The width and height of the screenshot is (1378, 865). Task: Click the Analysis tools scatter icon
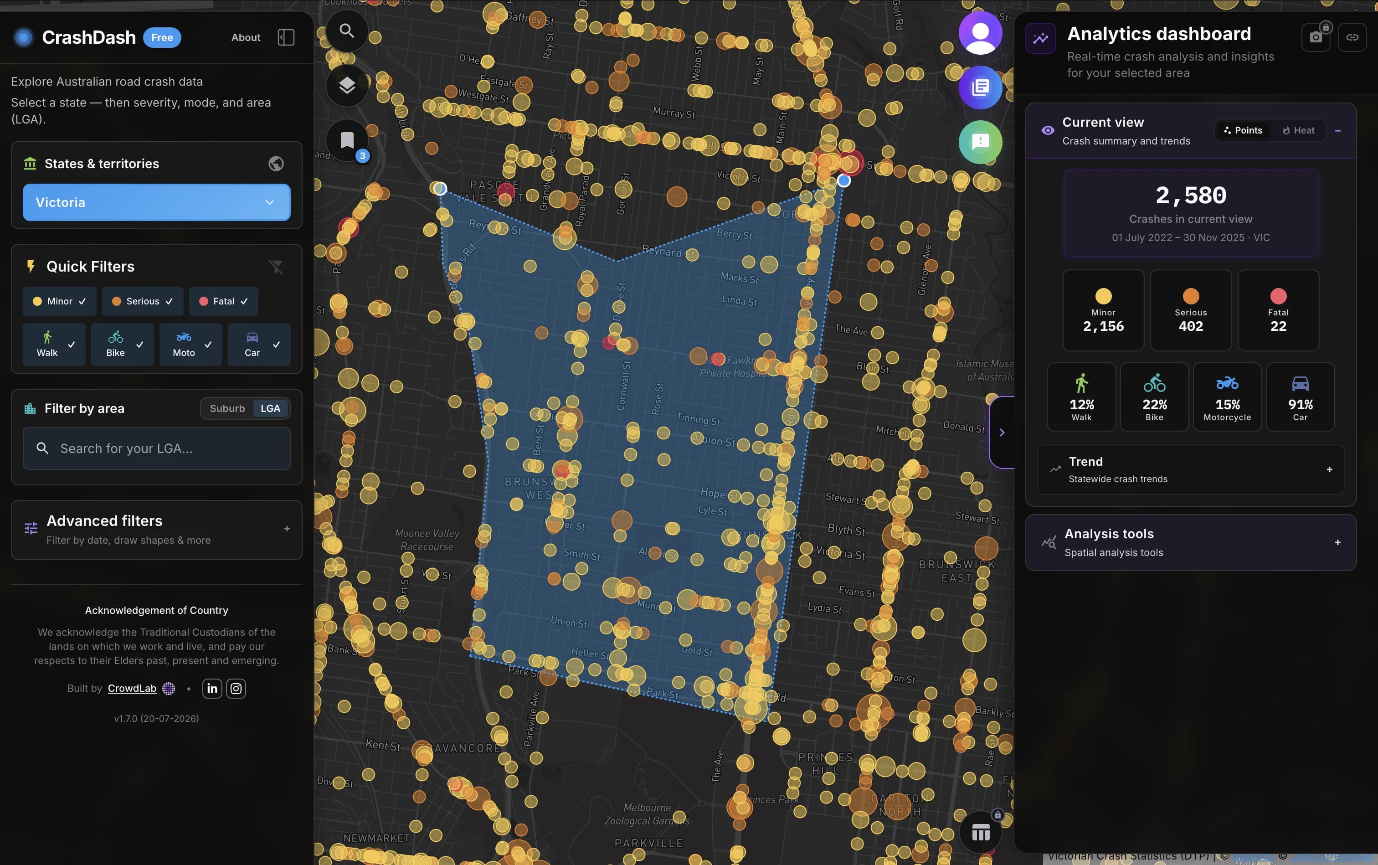(1049, 542)
